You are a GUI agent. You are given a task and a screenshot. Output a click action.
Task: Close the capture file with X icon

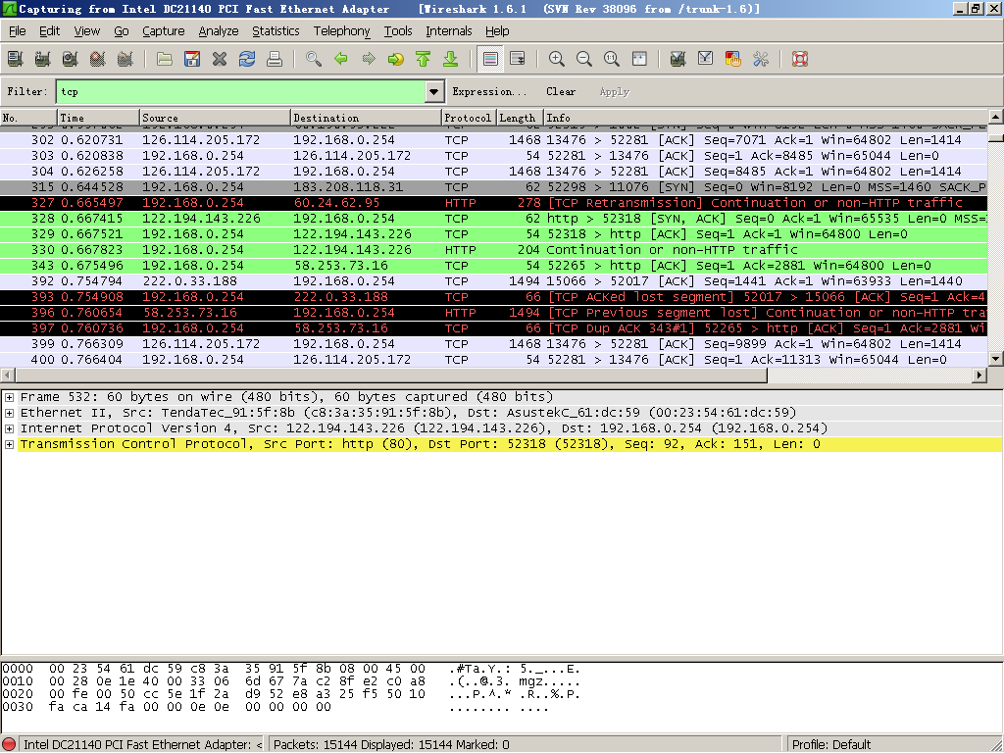220,59
